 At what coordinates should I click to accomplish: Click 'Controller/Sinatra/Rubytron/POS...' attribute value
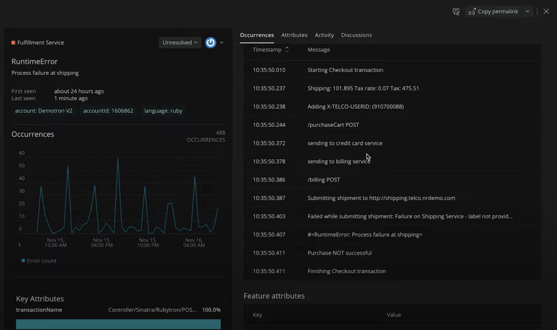tap(152, 310)
